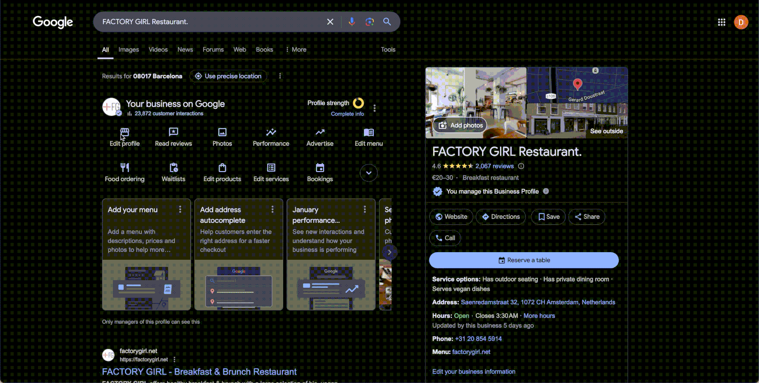Screen dimensions: 759x383
Task: Click the Add photos button
Action: pyautogui.click(x=460, y=125)
